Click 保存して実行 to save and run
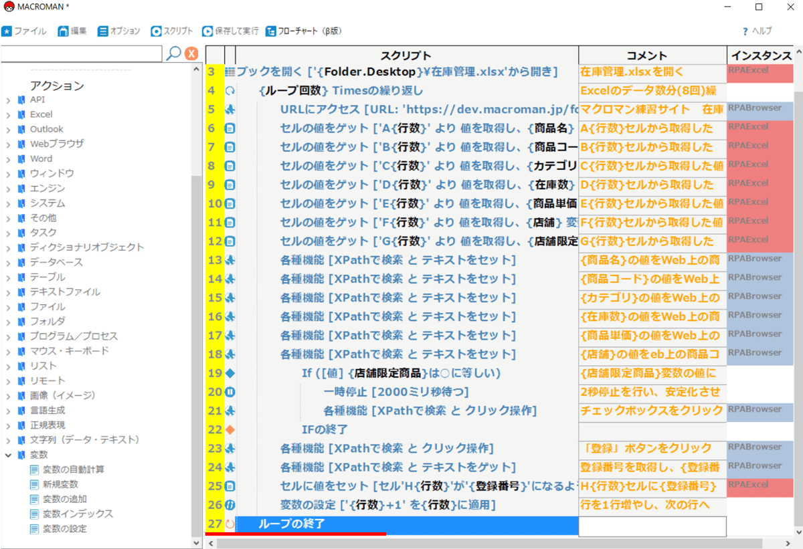803x549 pixels. click(230, 31)
